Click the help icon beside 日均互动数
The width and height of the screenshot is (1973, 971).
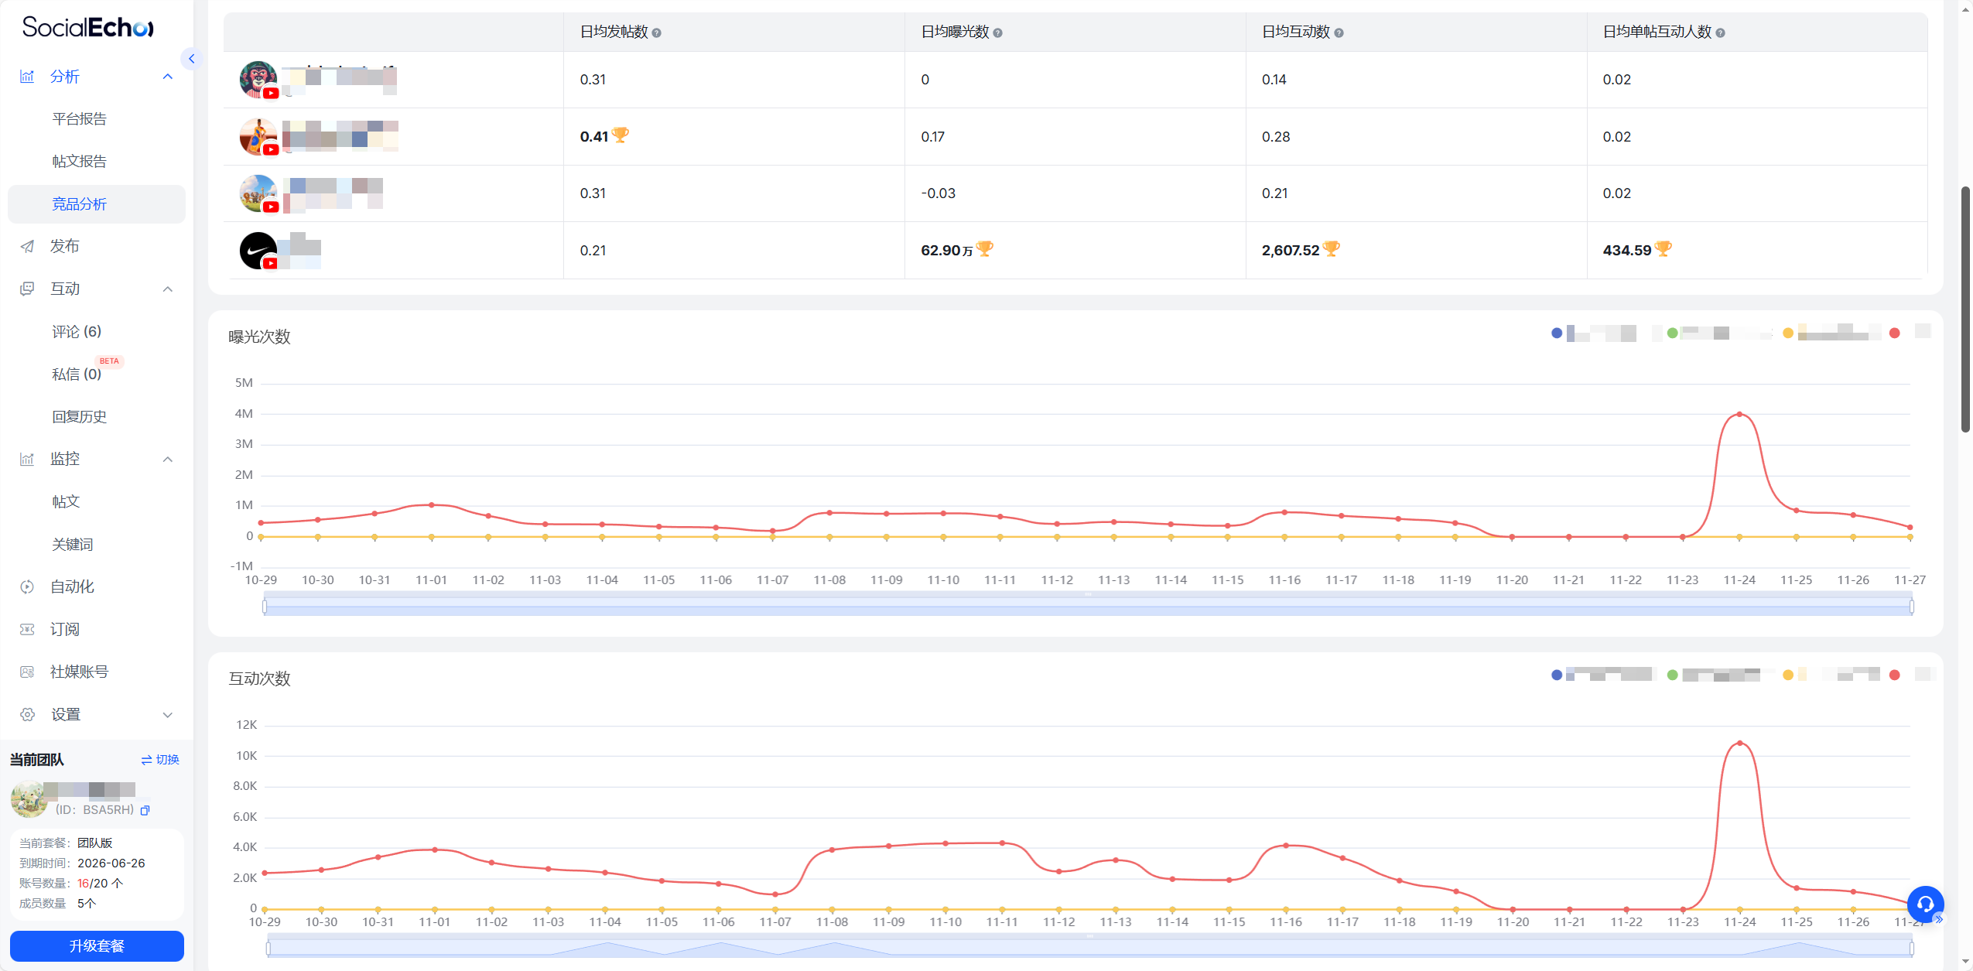point(1339,32)
